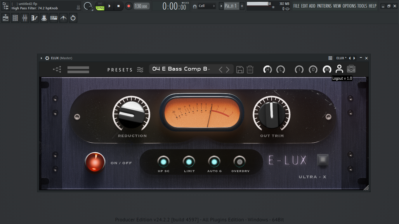Image resolution: width=399 pixels, height=224 pixels.
Task: Open the TOOLS menu
Action: click(362, 6)
